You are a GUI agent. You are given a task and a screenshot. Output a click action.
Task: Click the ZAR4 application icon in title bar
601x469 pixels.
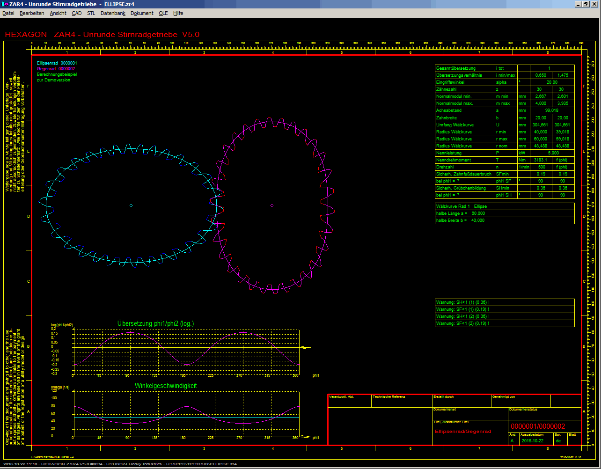point(6,4)
